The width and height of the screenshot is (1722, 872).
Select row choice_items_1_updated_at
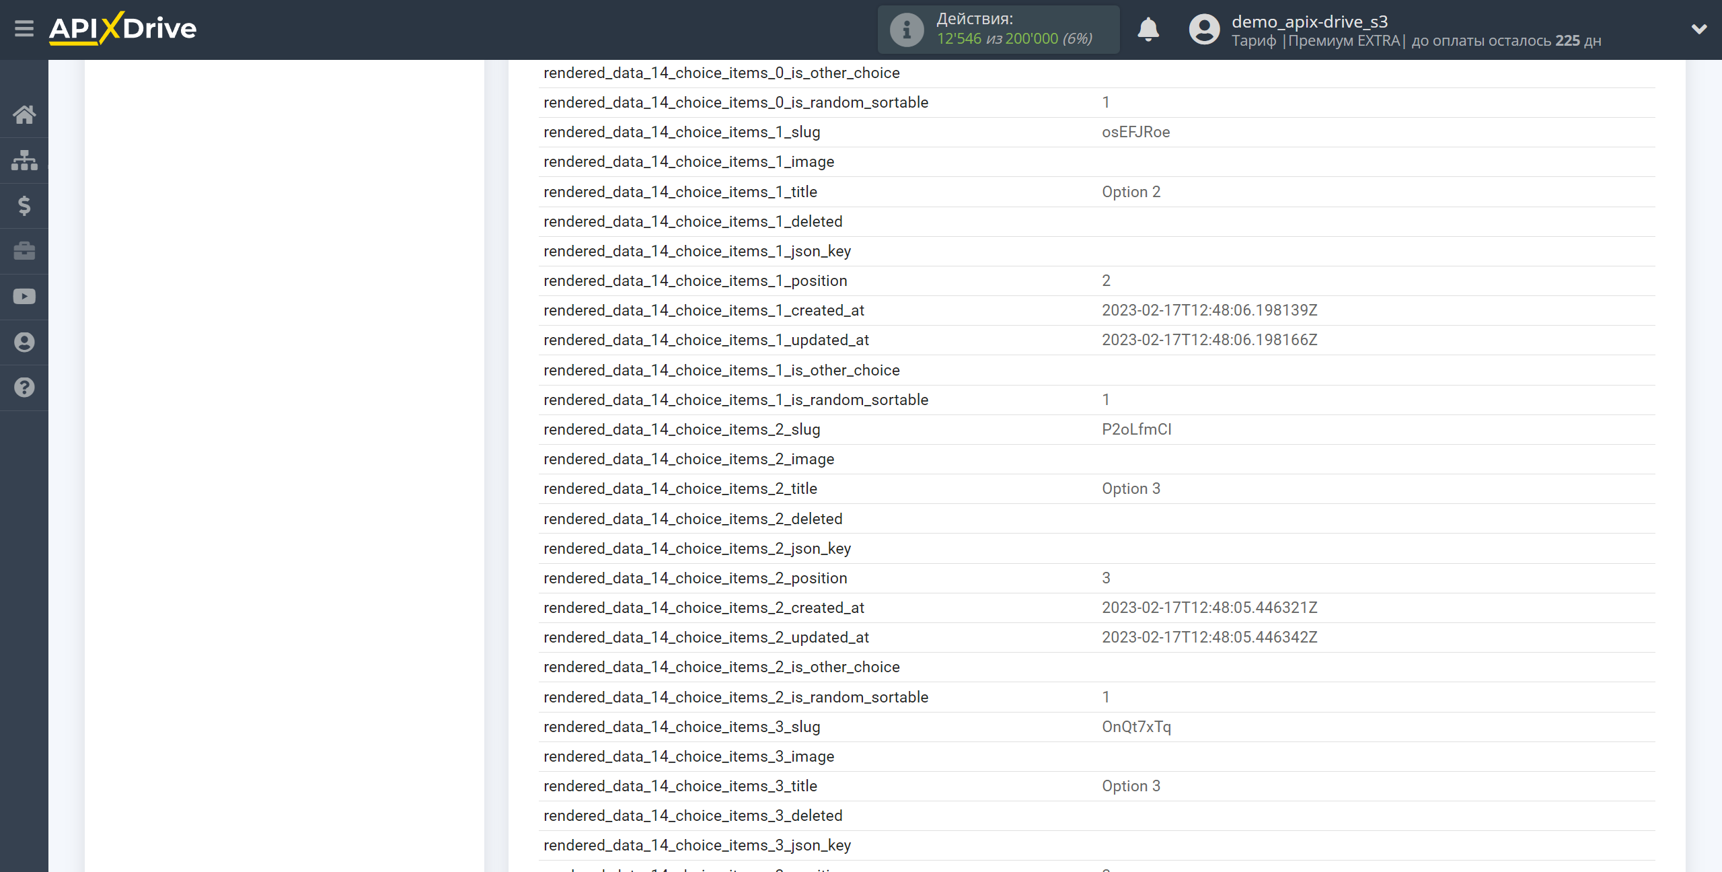pyautogui.click(x=1096, y=340)
